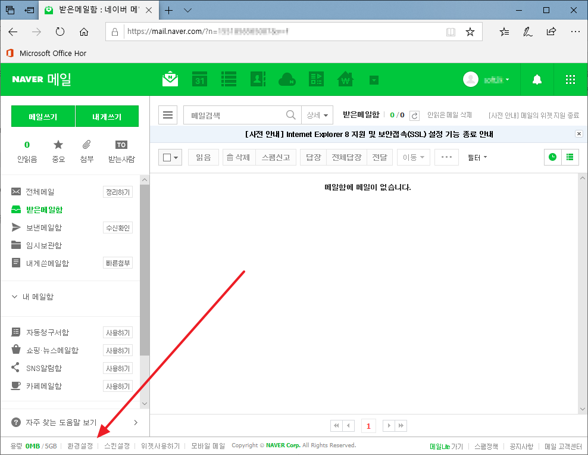
Task: Open notifications bell icon
Action: click(537, 80)
